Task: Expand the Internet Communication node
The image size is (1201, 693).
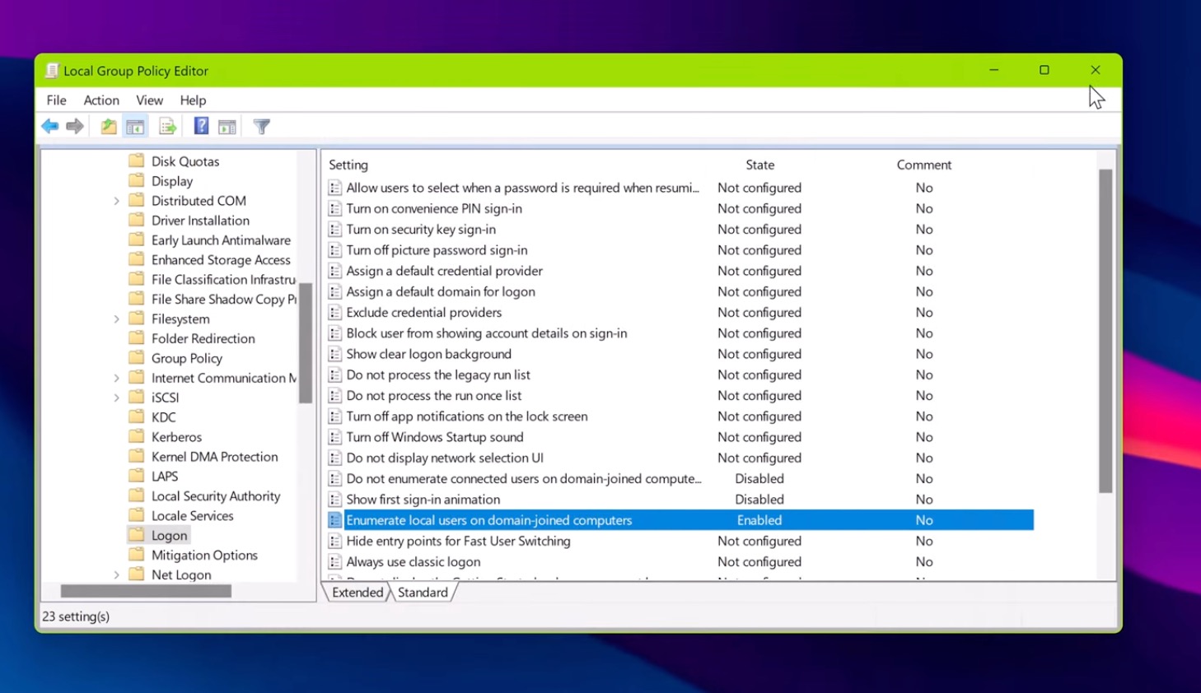Action: 116,378
